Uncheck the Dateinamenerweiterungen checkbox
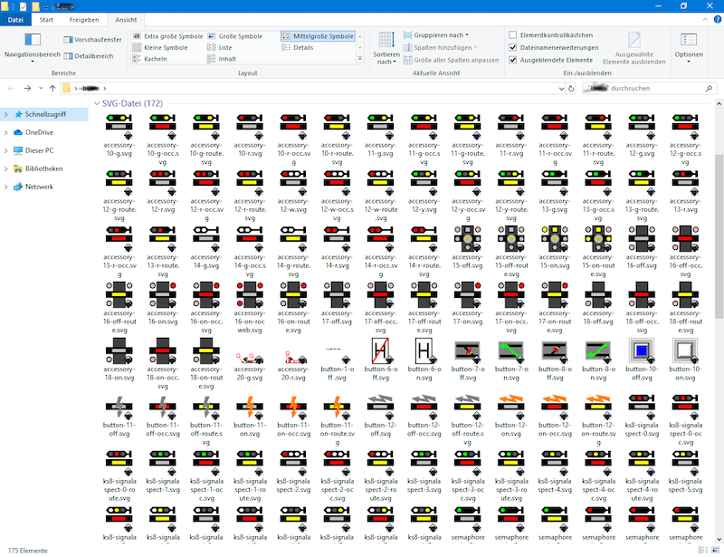724x557 pixels. [513, 47]
